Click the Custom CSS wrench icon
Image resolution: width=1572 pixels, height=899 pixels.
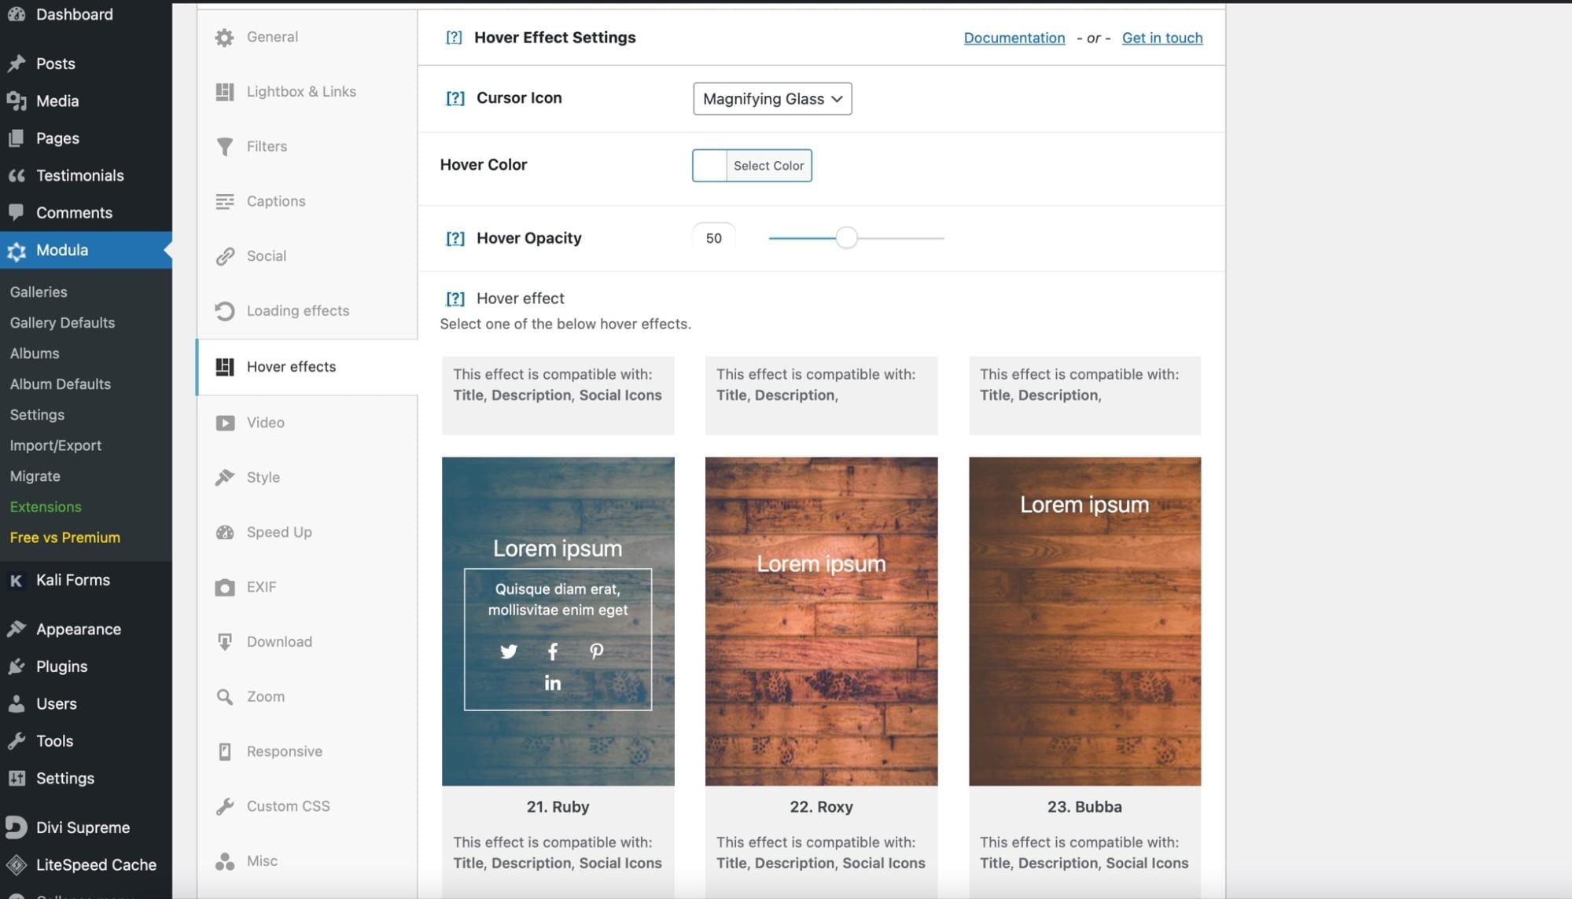pos(224,805)
